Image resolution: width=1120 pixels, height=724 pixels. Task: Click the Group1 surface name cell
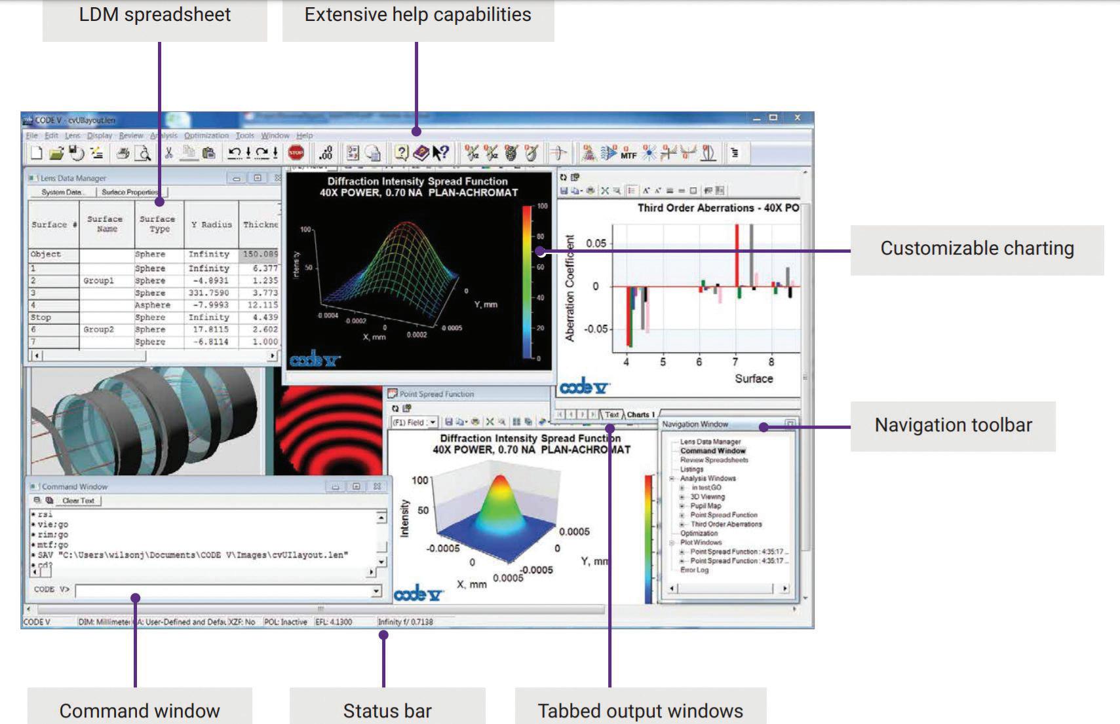[x=106, y=281]
